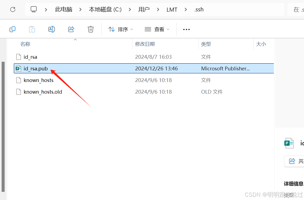Expand chevron after LMT in breadcrumb
This screenshot has width=304, height=200.
(186, 9)
